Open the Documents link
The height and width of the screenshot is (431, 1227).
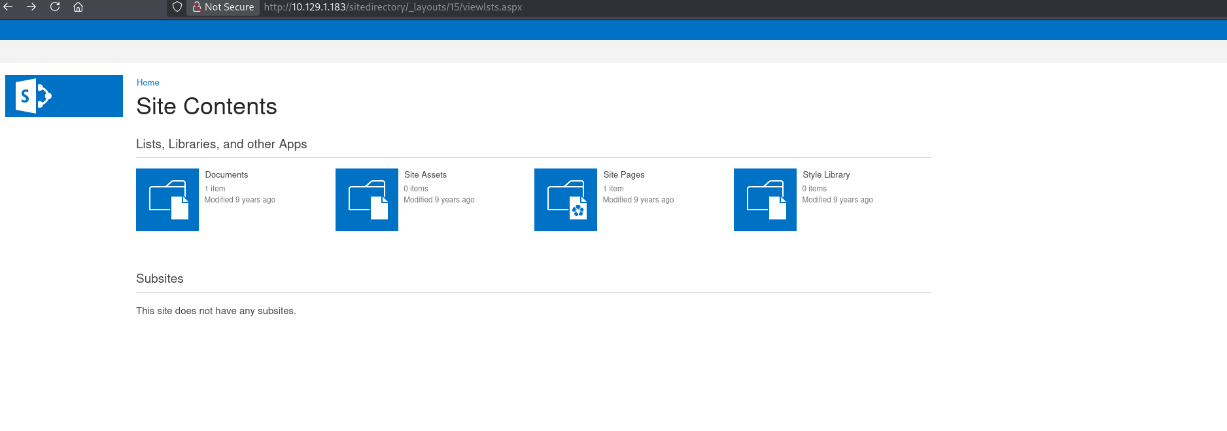click(x=226, y=175)
